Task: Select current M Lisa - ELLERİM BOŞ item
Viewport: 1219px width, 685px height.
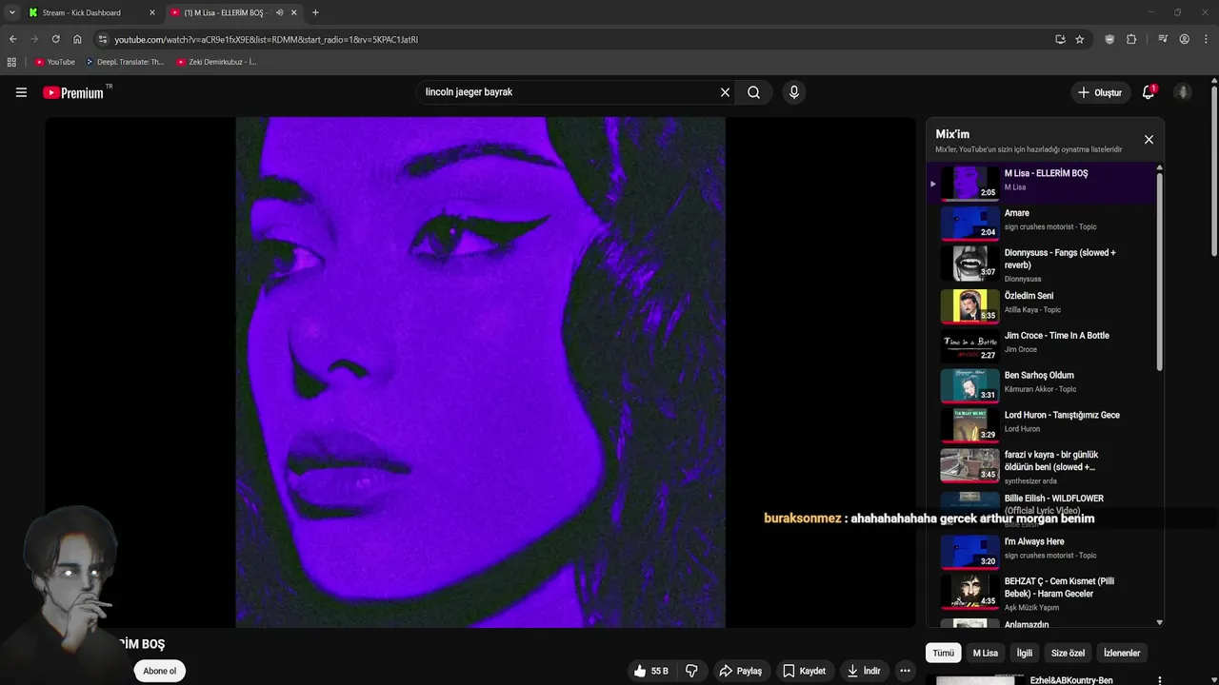Action: tap(1044, 182)
